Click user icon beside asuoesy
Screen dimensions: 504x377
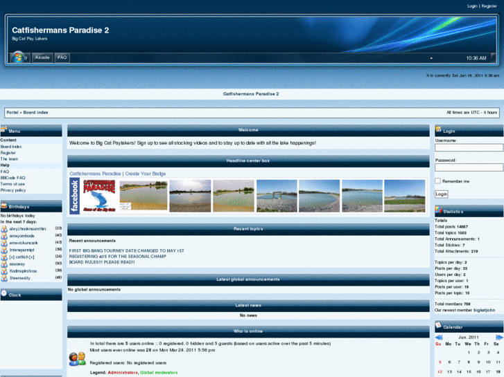pyautogui.click(x=4, y=264)
